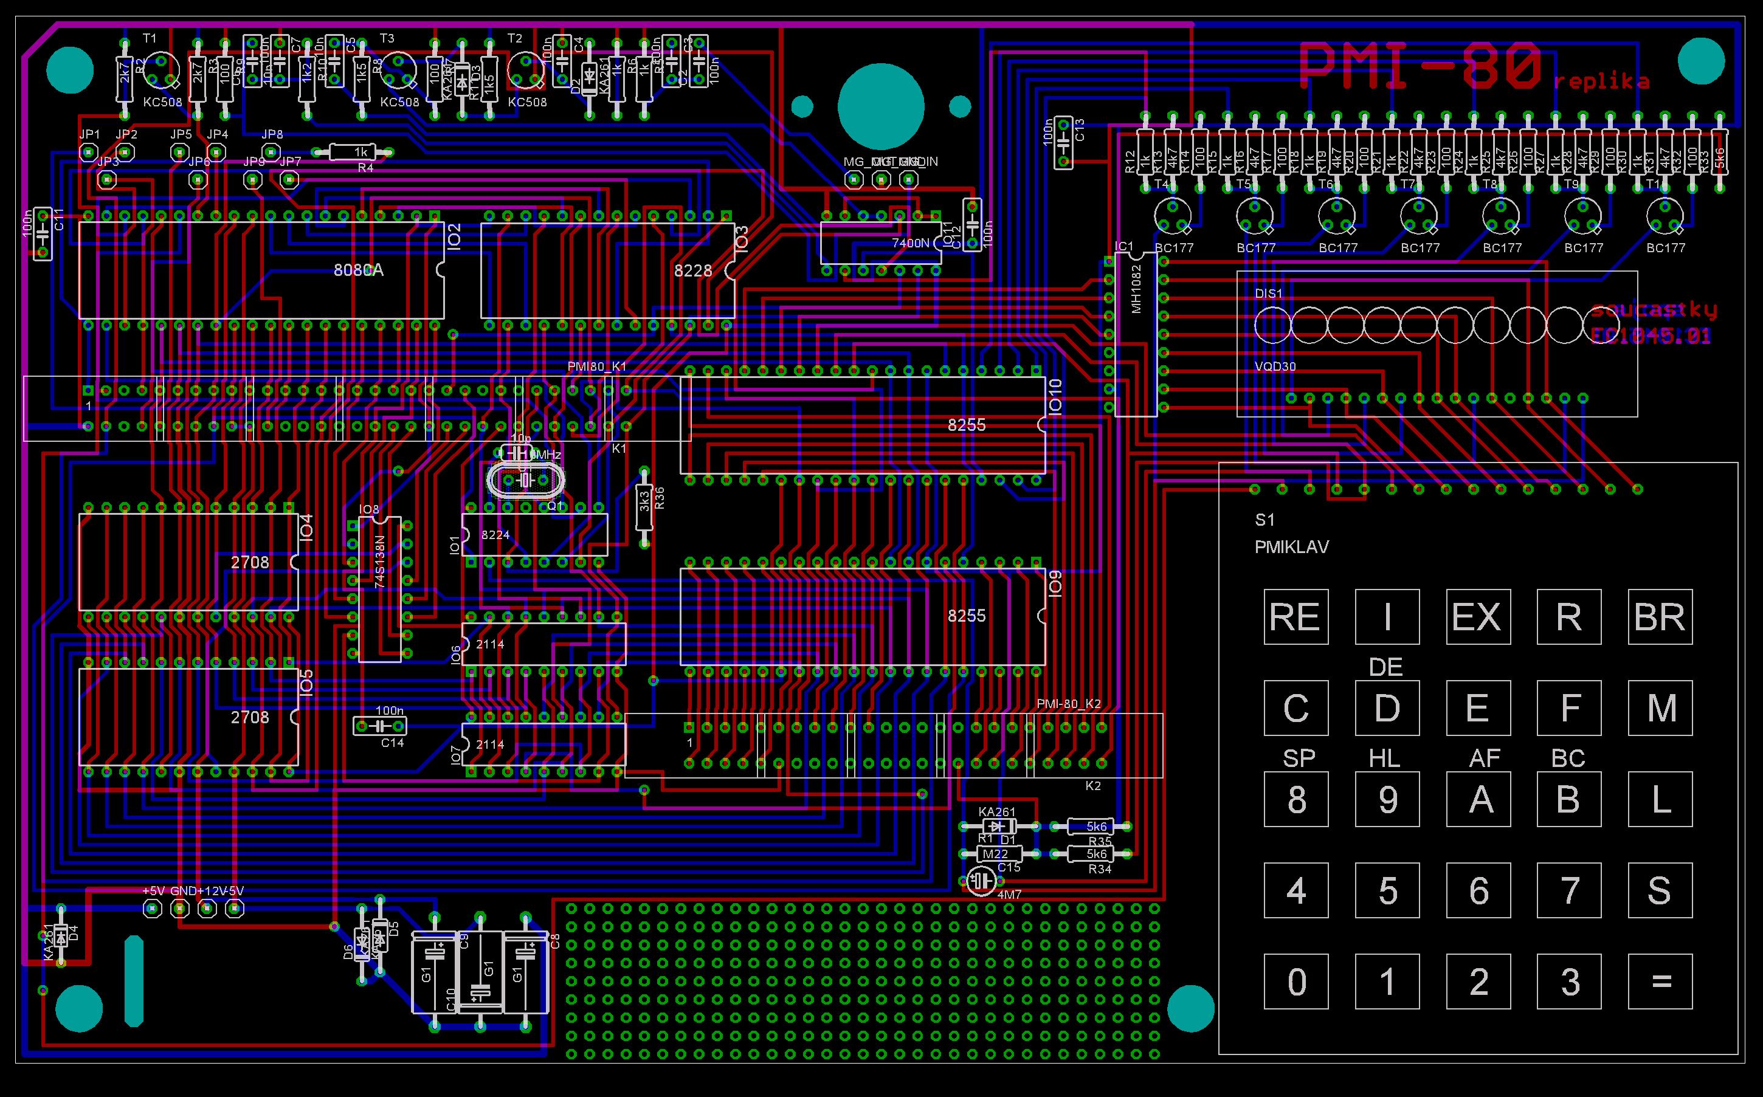Viewport: 1763px width, 1097px height.
Task: Click the large teal hole at top center
Action: [881, 106]
